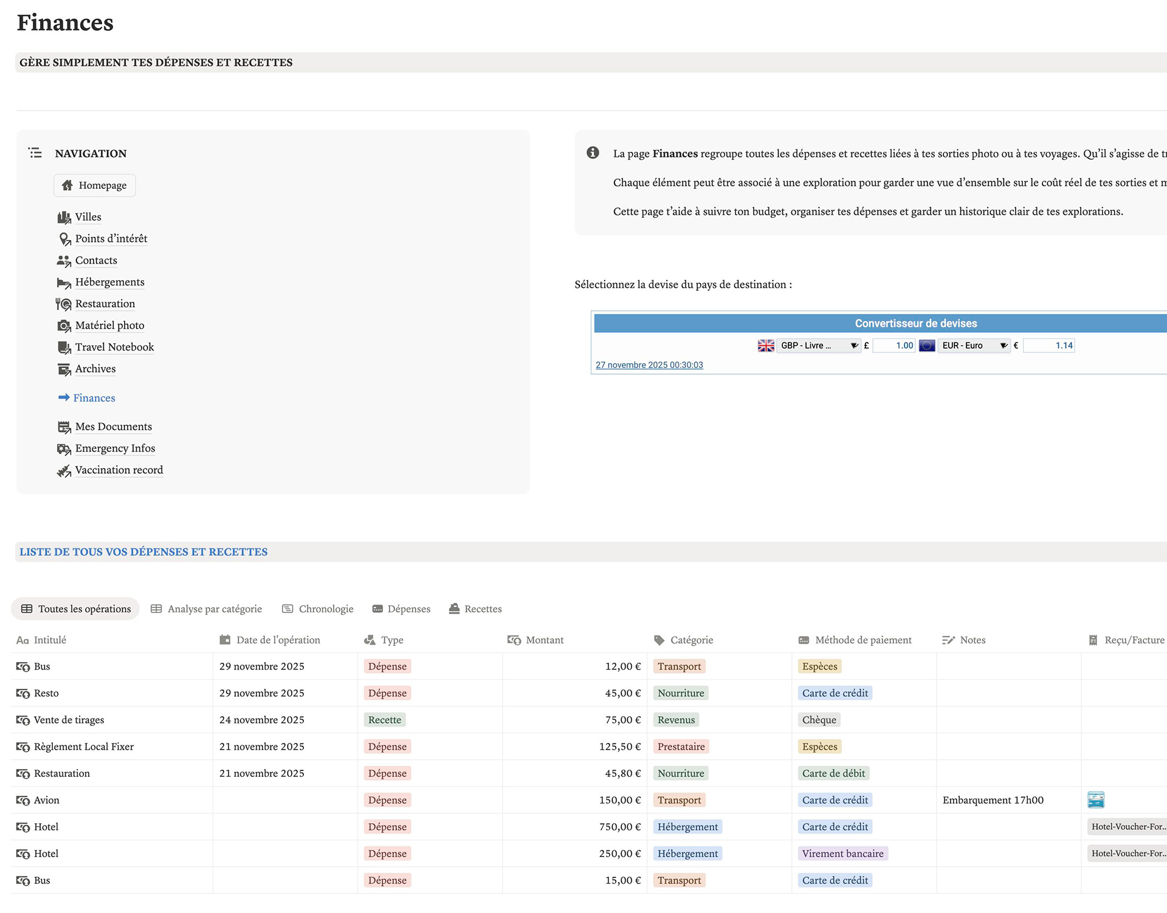Image resolution: width=1167 pixels, height=913 pixels.
Task: Click the Vaccination record syringe icon
Action: 64,471
